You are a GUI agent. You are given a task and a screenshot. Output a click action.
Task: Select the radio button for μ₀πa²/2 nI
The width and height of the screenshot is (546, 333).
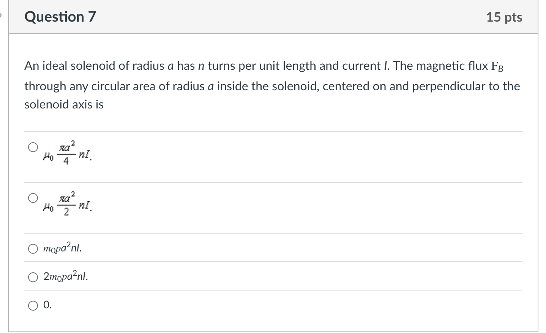point(33,197)
